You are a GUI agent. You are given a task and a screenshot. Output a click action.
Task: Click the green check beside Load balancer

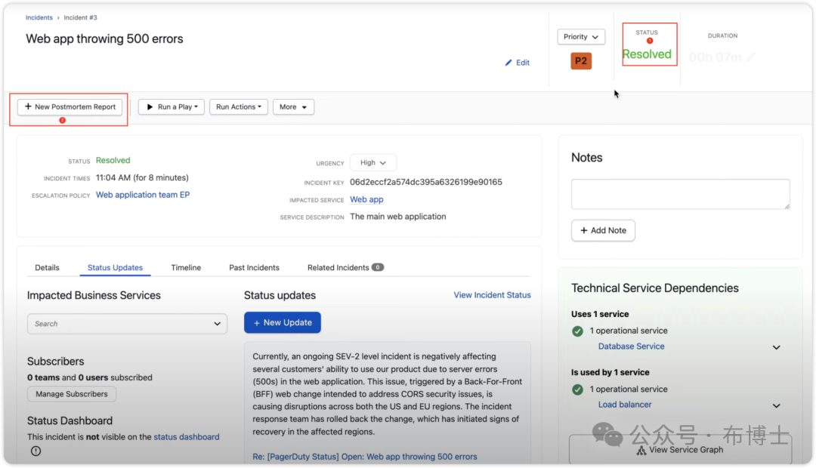coord(577,389)
